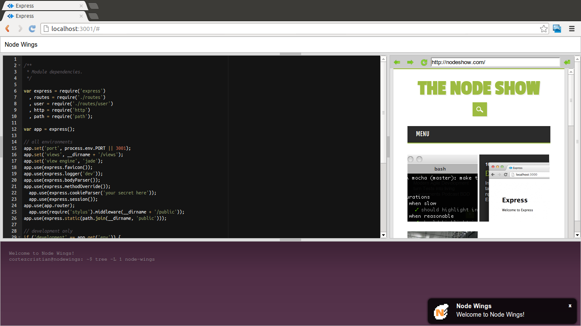Click the cookieParser 'your secret here' line

(93, 193)
